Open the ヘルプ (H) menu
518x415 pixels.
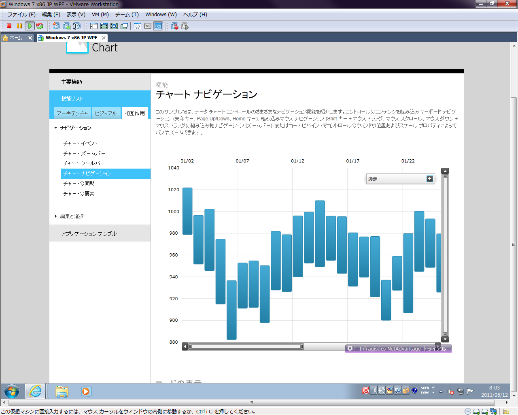point(195,14)
